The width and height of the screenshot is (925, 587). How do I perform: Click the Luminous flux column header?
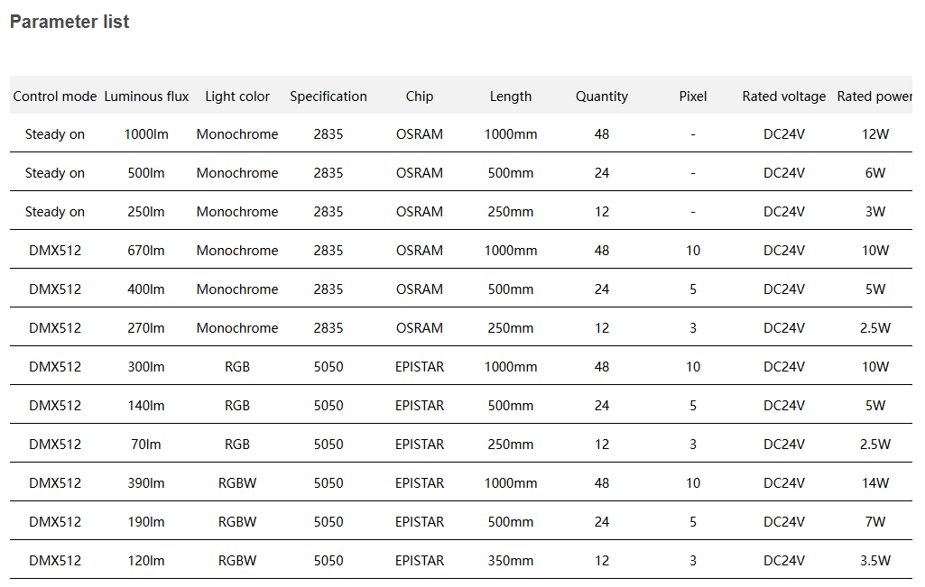tap(146, 96)
